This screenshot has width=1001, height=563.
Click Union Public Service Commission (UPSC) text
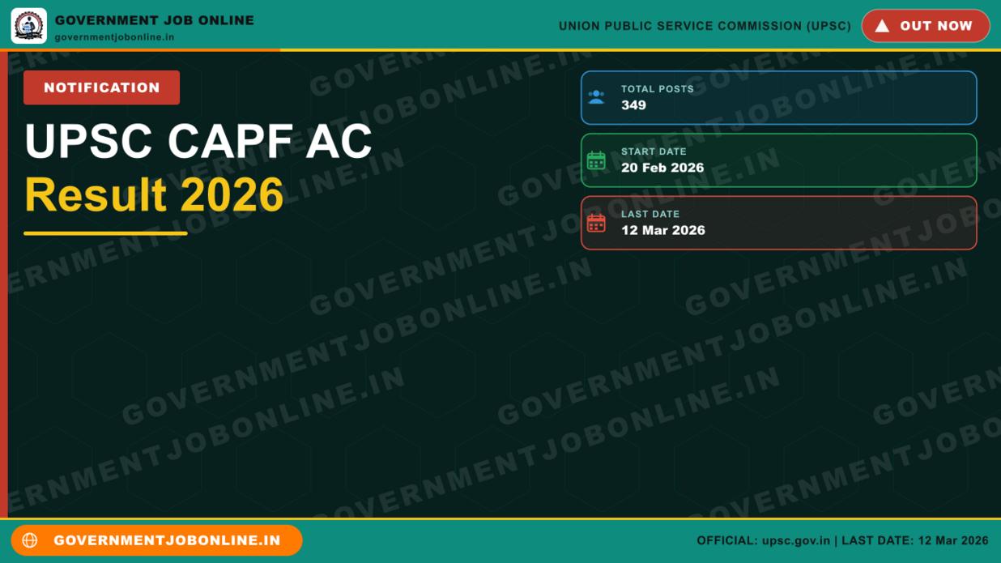pos(705,26)
